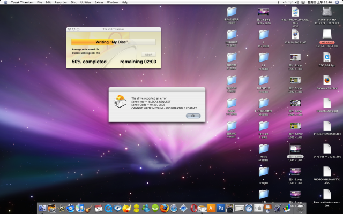The width and height of the screenshot is (343, 214).
Task: Click "remaining 02:03" text in Toast window
Action: pyautogui.click(x=138, y=62)
